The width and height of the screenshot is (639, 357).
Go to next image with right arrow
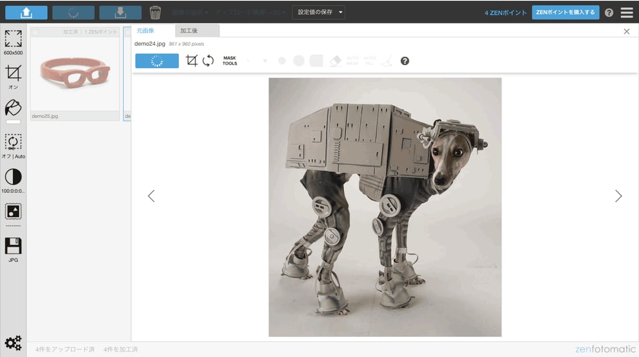click(x=618, y=196)
